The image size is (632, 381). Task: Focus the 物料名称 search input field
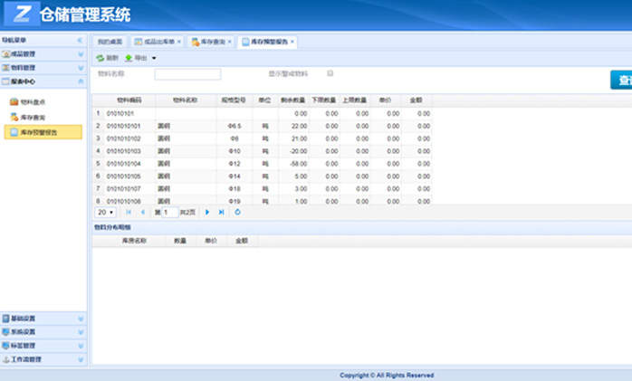[x=187, y=74]
